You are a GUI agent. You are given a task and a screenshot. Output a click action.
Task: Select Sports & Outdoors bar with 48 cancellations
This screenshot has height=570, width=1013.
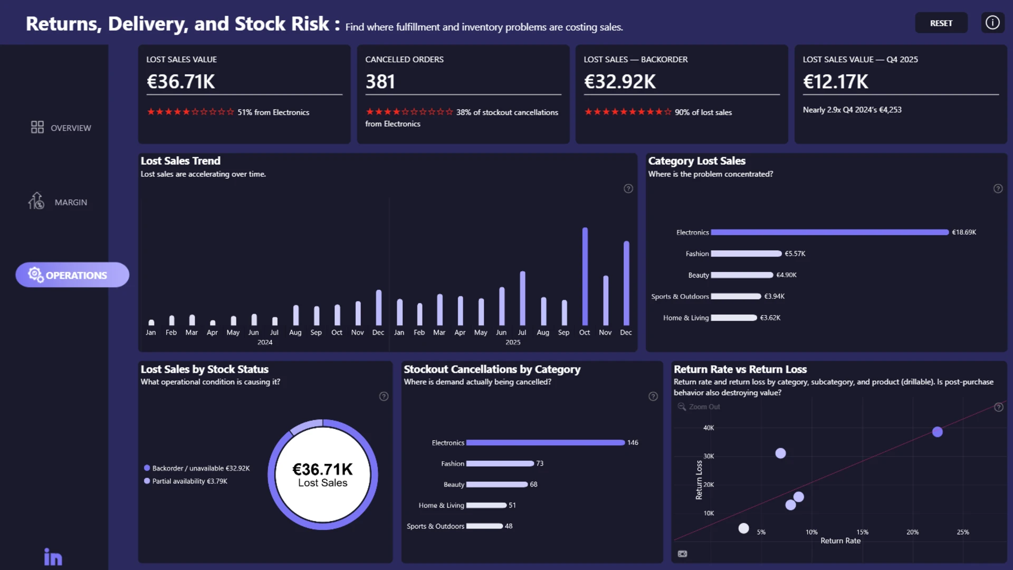(484, 526)
